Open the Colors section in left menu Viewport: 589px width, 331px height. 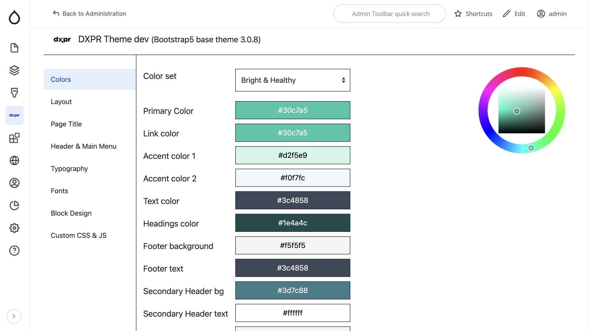coord(61,79)
